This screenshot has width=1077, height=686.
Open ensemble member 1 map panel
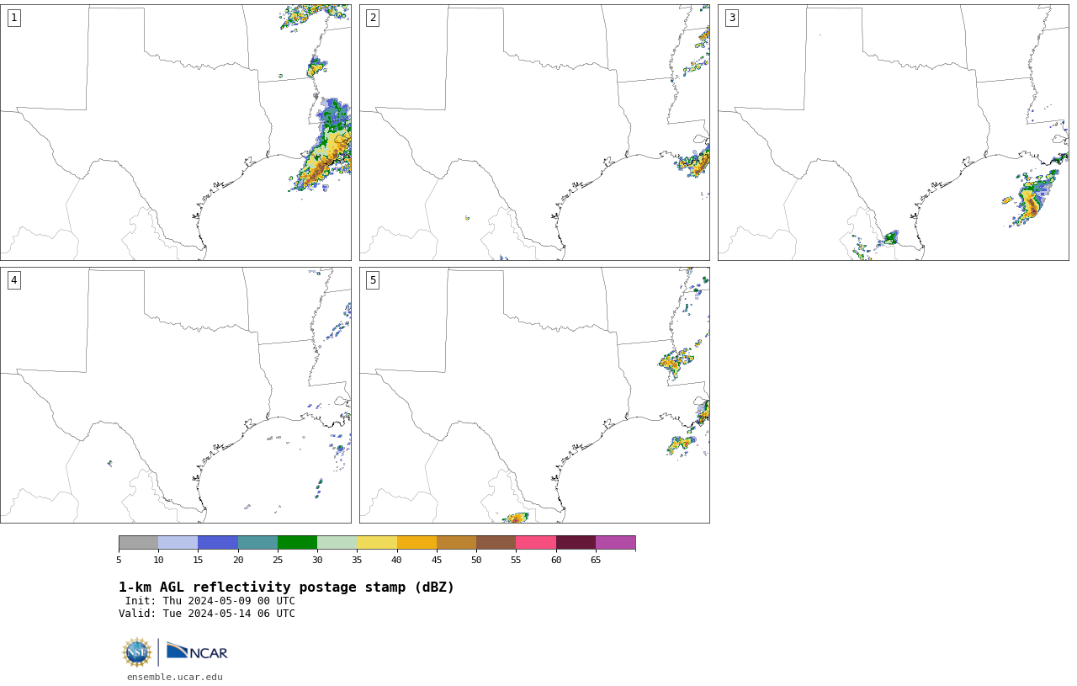175,132
